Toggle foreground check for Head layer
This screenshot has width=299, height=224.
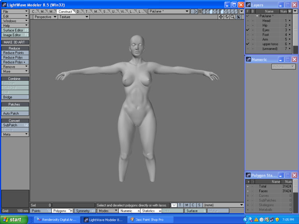[248, 21]
